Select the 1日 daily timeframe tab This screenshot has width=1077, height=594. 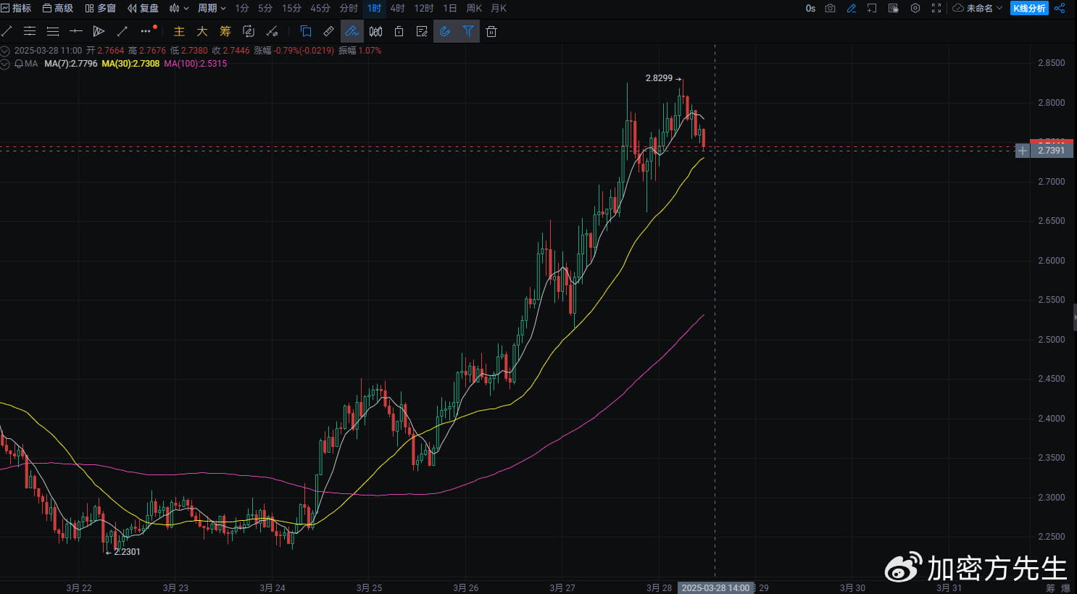click(449, 8)
